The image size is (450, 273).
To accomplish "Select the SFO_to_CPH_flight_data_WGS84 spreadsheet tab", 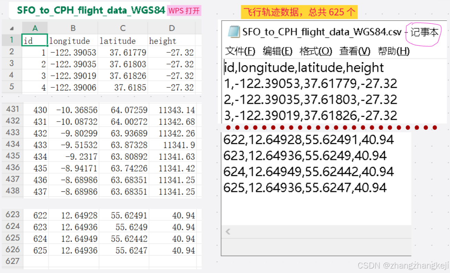I will click(x=91, y=10).
